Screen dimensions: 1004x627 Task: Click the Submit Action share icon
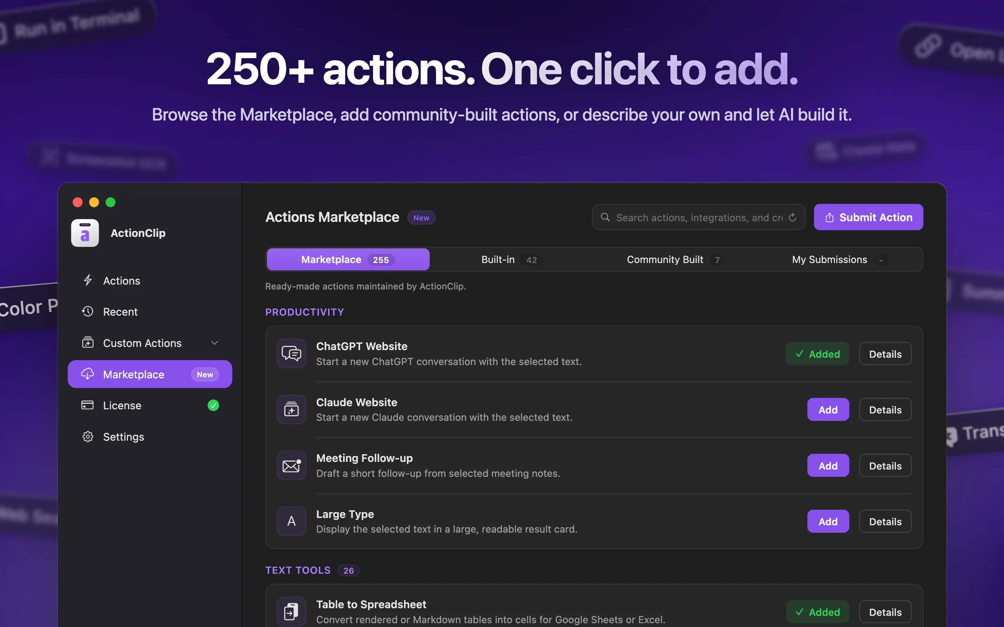829,217
